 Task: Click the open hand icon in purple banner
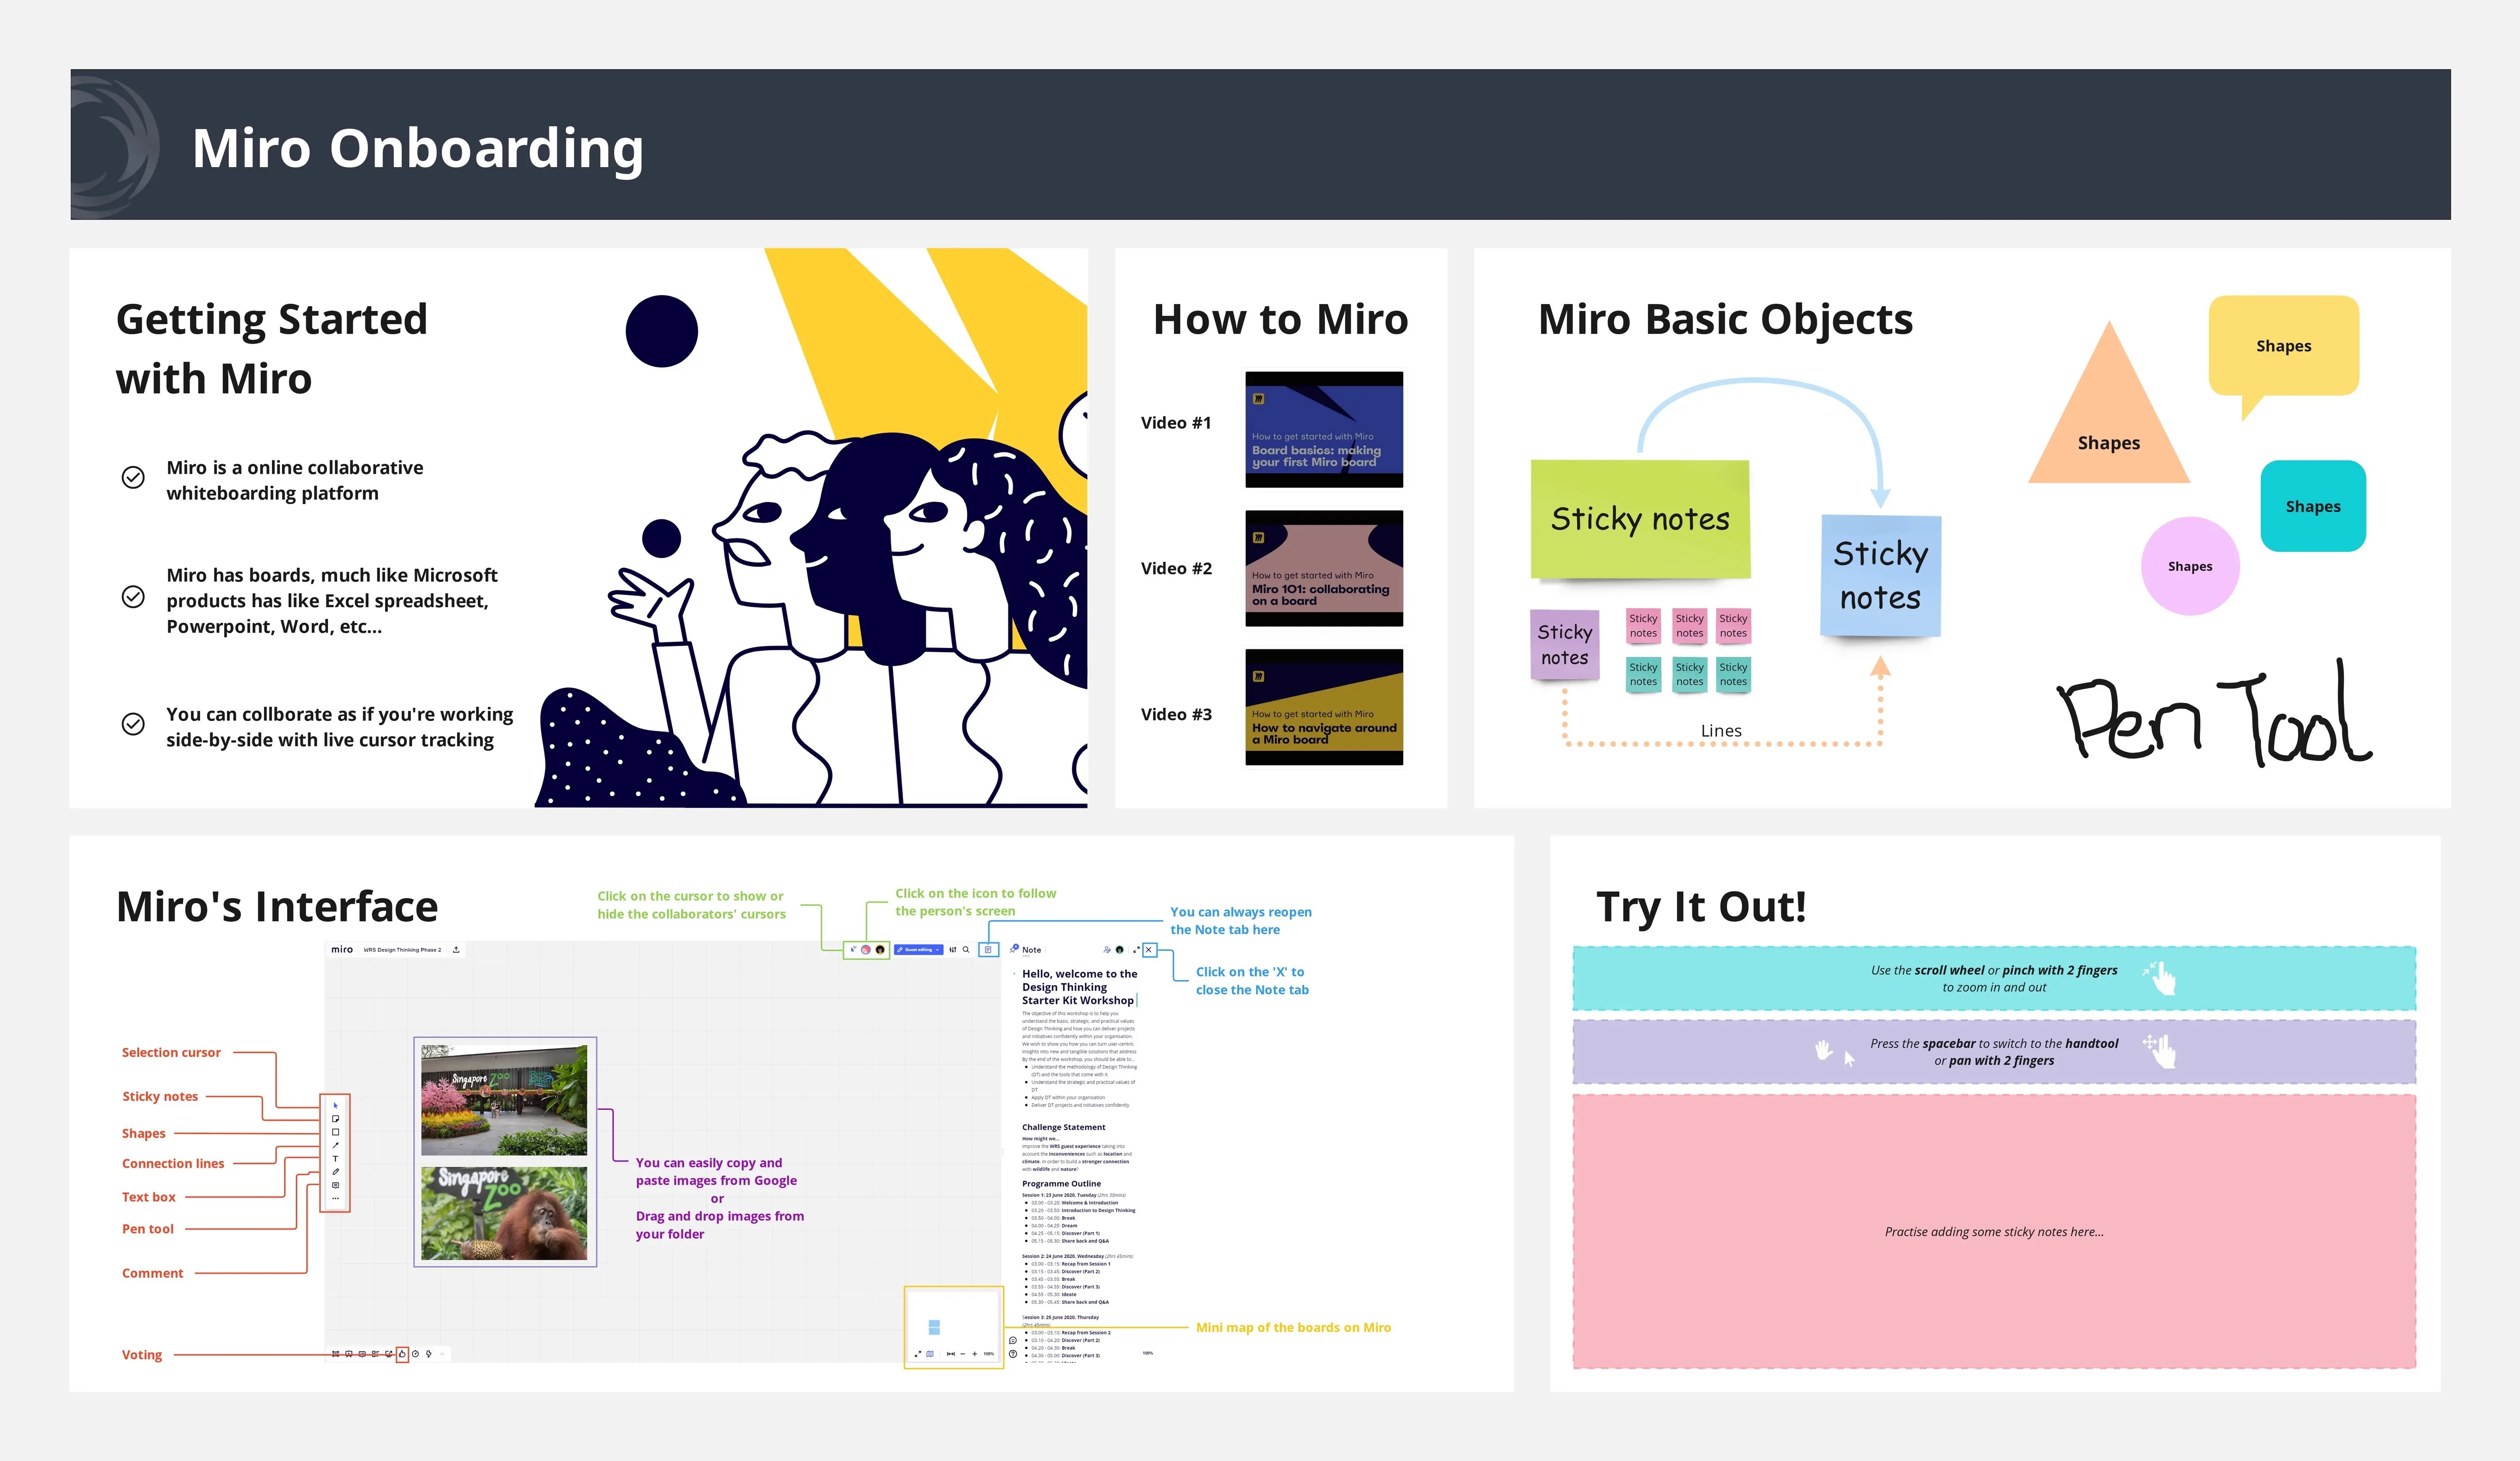[1824, 1049]
